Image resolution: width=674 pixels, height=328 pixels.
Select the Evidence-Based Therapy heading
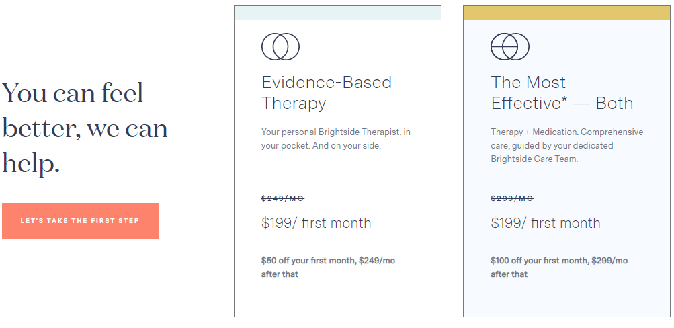coord(327,93)
